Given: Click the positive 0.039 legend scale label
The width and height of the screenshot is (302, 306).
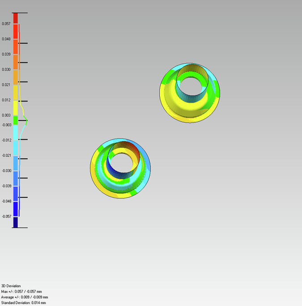Looking at the screenshot, I should (6, 54).
